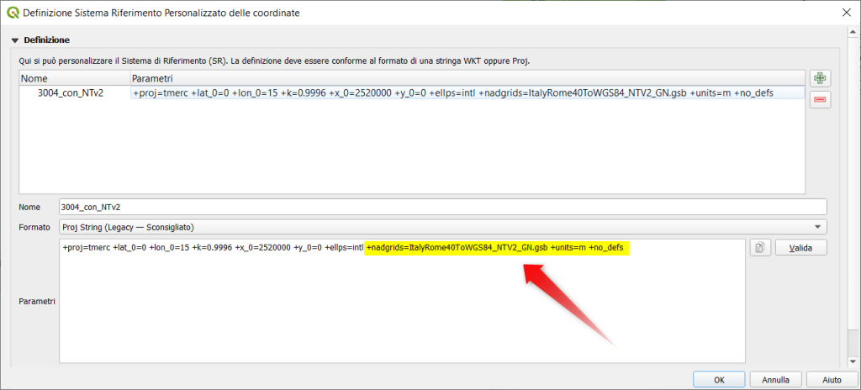Click the QGIS logo in title bar
The height and width of the screenshot is (390, 861).
(x=12, y=13)
